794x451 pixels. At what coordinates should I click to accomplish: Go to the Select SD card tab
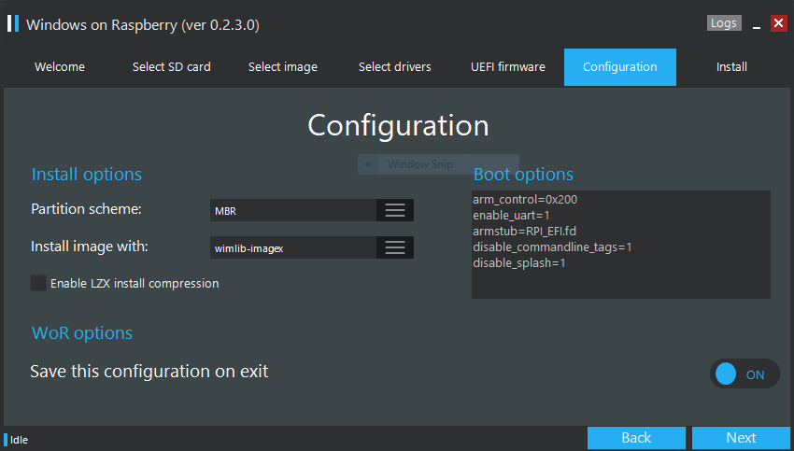(x=172, y=67)
